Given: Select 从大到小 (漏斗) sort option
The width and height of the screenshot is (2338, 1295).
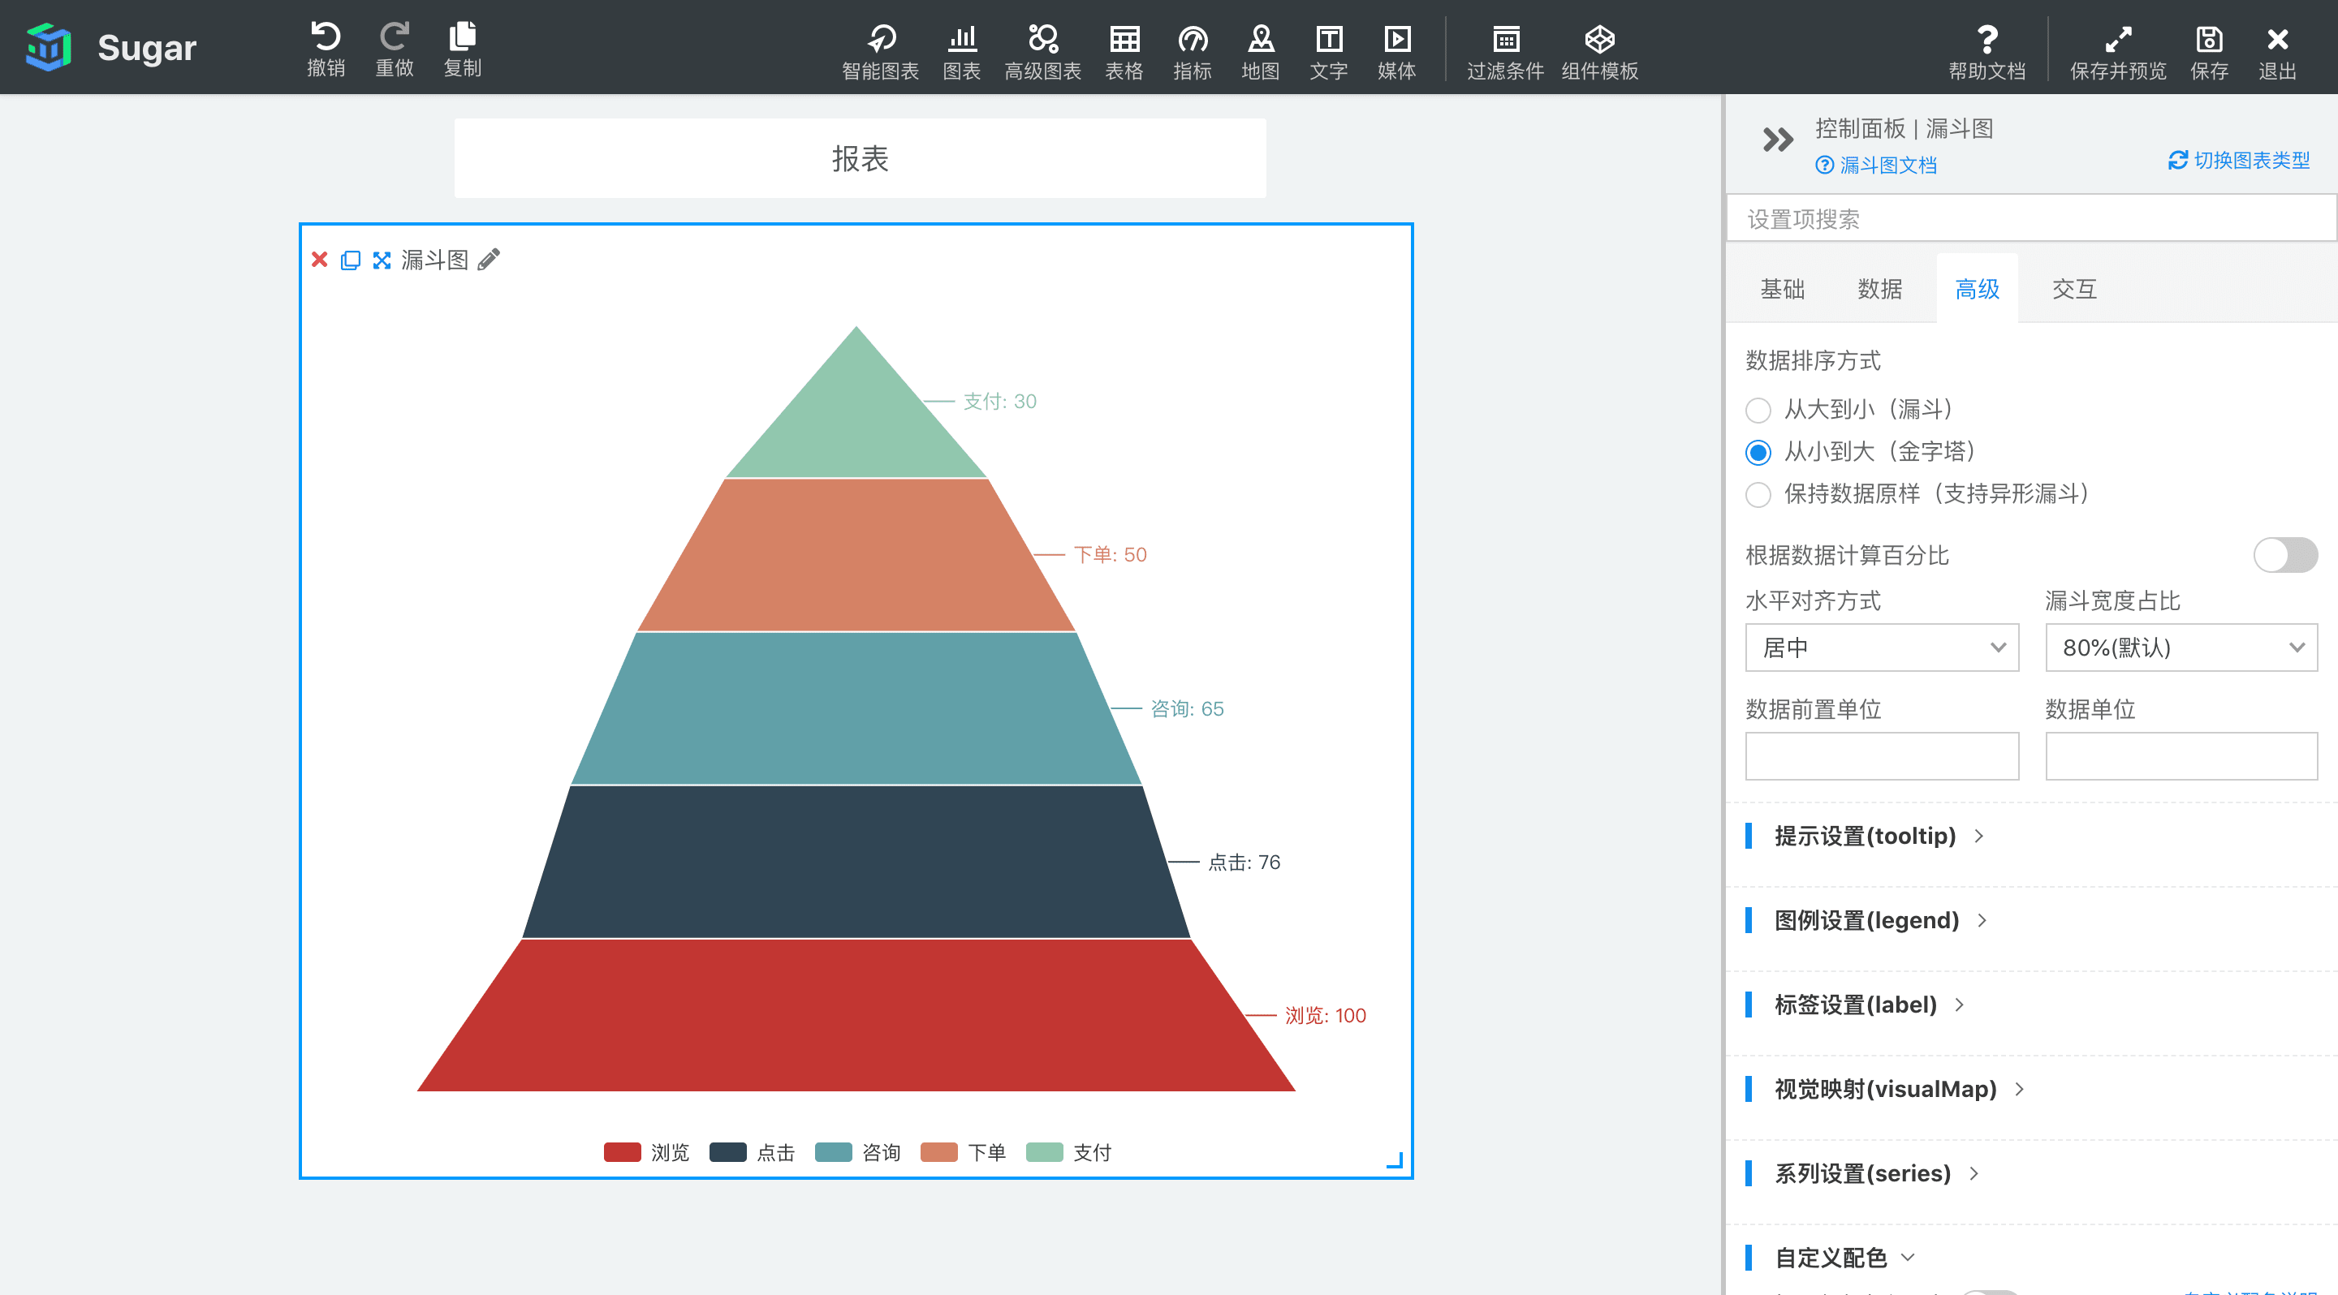Looking at the screenshot, I should point(1758,411).
